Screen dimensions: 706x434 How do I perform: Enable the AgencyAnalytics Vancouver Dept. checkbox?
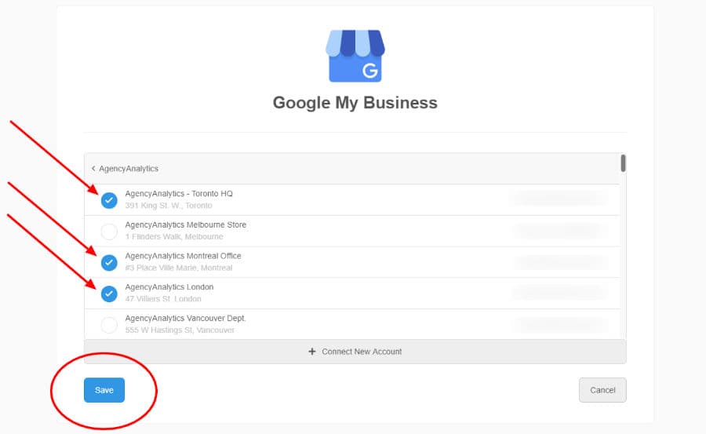pyautogui.click(x=109, y=324)
